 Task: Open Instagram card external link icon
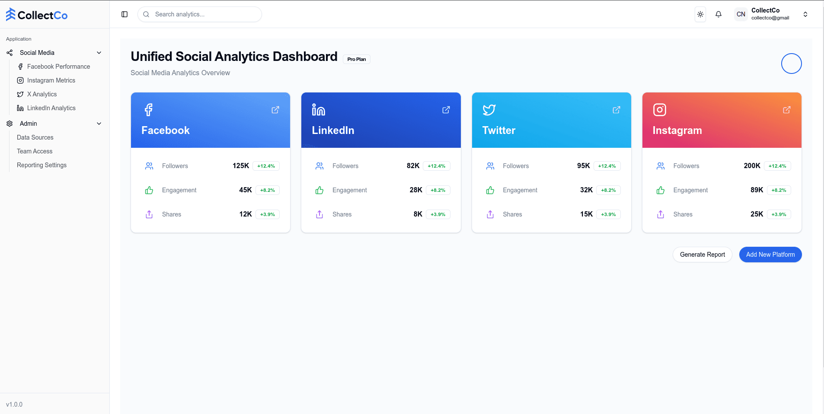(786, 110)
